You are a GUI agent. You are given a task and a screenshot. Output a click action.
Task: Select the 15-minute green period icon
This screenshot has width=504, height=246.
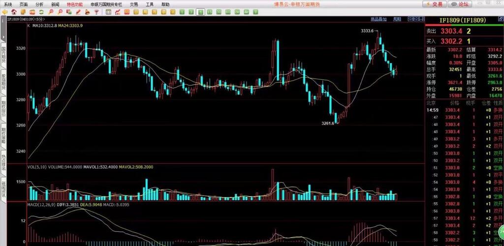(210, 12)
